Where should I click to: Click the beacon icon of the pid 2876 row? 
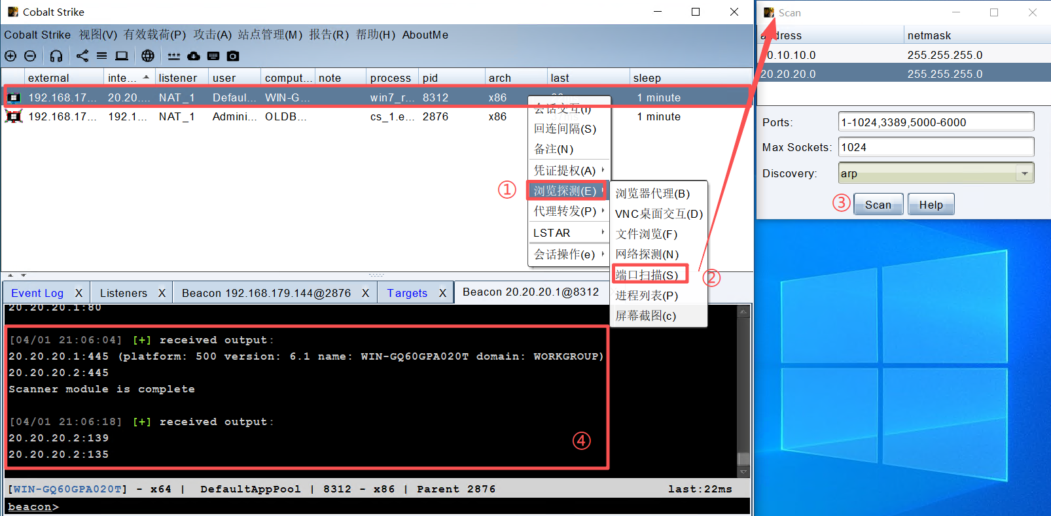pyautogui.click(x=14, y=116)
